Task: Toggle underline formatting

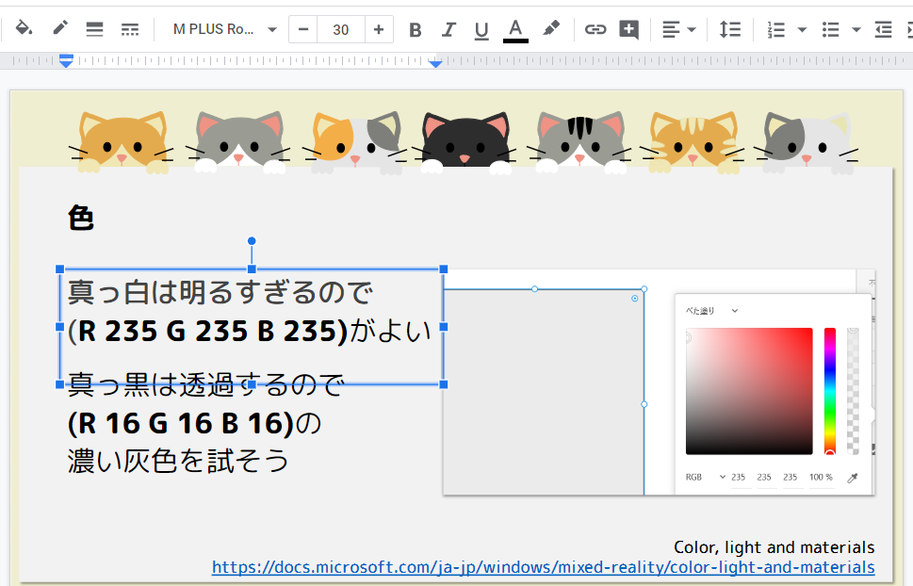Action: click(x=481, y=30)
